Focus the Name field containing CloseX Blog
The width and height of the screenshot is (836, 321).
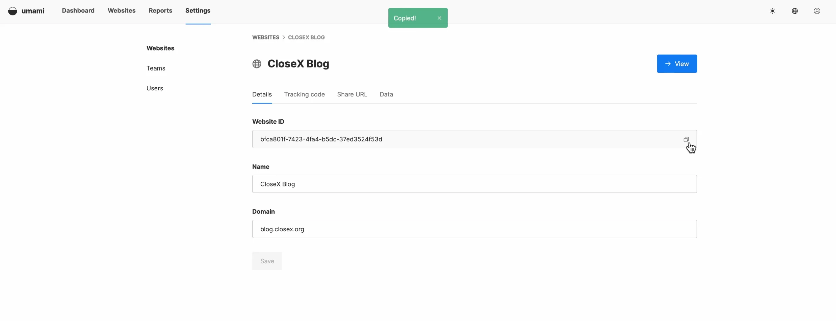(474, 184)
